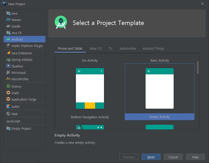Click the Grails icon
Image resolution: width=209 pixels, height=163 pixels.
pyautogui.click(x=8, y=93)
